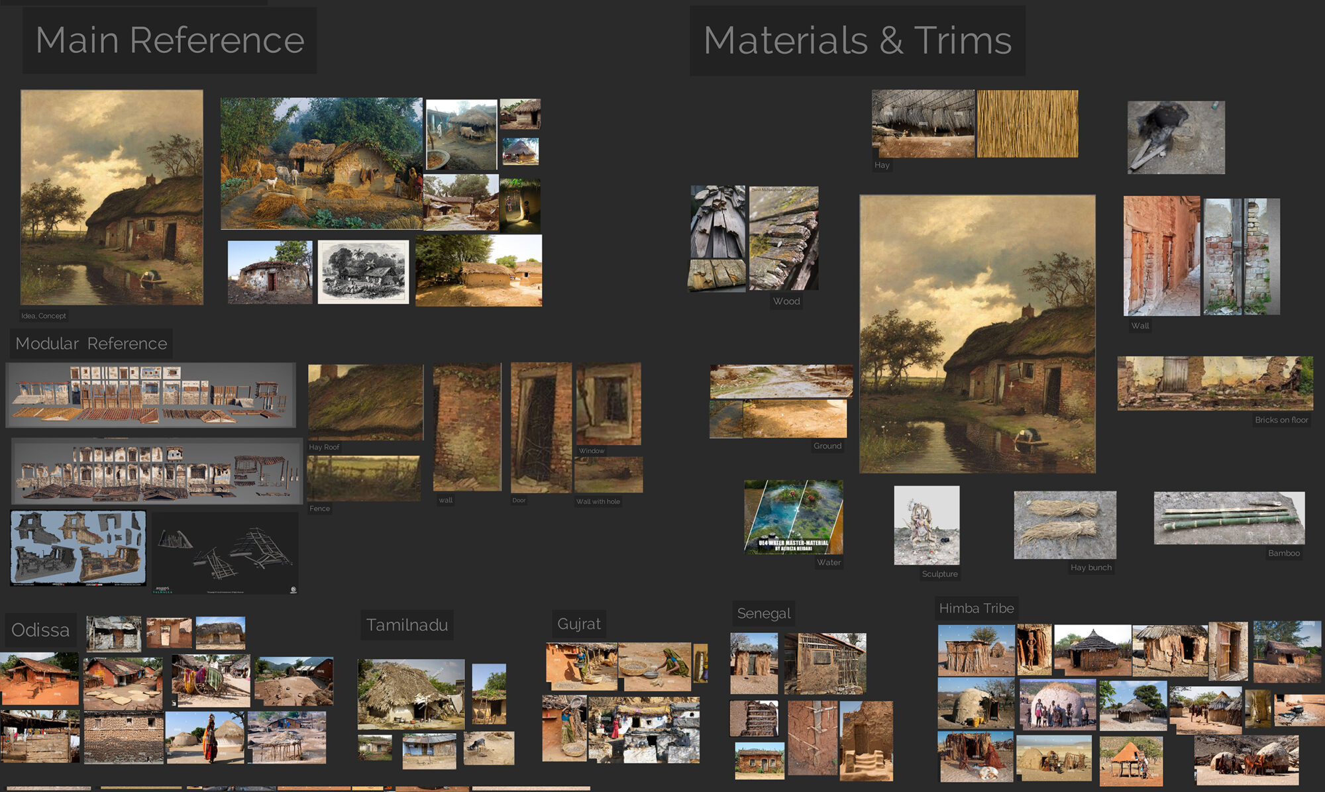This screenshot has width=1325, height=792.
Task: Click the Window crop reference image
Action: pyautogui.click(x=608, y=403)
